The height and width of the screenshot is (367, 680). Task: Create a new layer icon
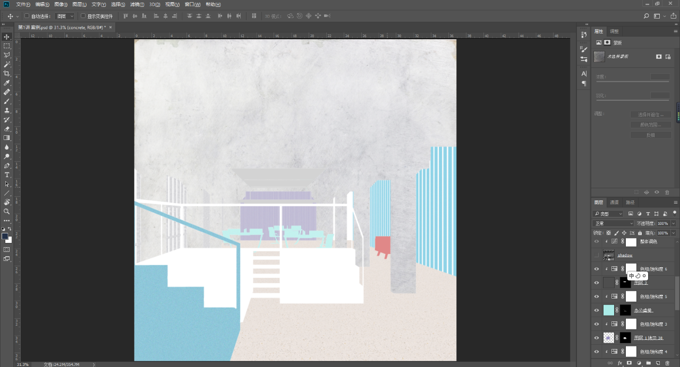tap(658, 363)
